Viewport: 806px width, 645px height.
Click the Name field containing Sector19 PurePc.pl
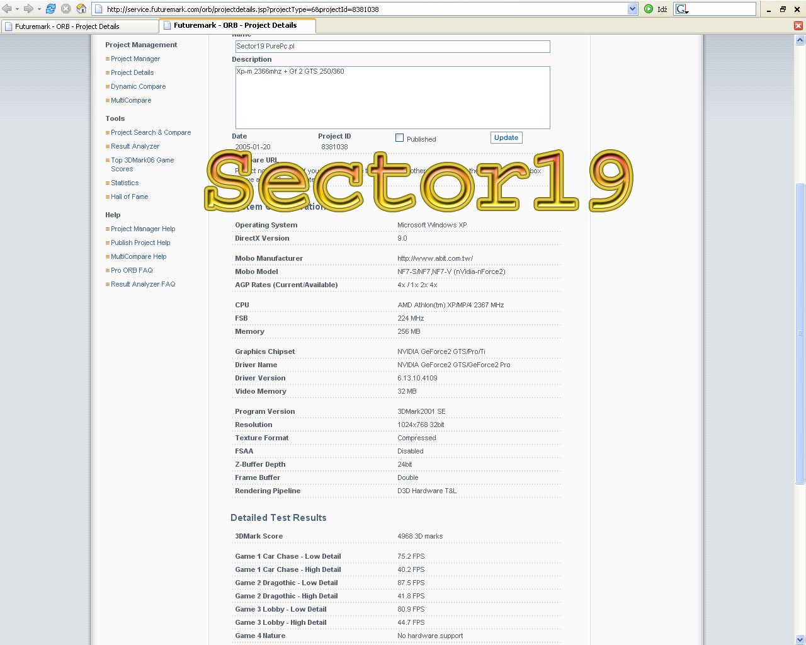point(392,47)
